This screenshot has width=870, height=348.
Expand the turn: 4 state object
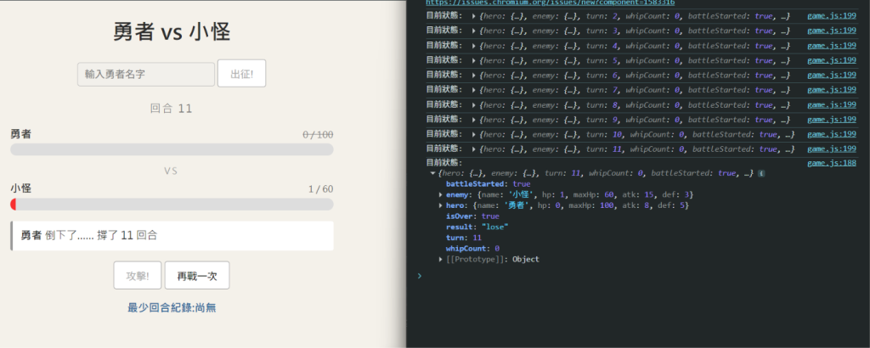point(473,46)
